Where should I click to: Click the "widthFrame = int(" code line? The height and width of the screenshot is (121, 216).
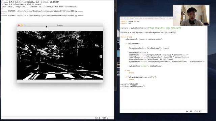158,55
